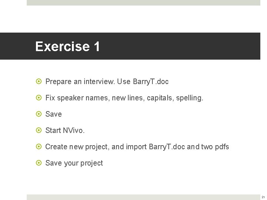The height and width of the screenshot is (200, 267).
Task: Click the "Save your project" text
Action: (74, 163)
